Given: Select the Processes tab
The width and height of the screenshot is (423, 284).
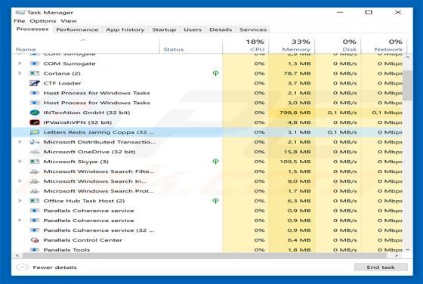Looking at the screenshot, I should pos(32,29).
